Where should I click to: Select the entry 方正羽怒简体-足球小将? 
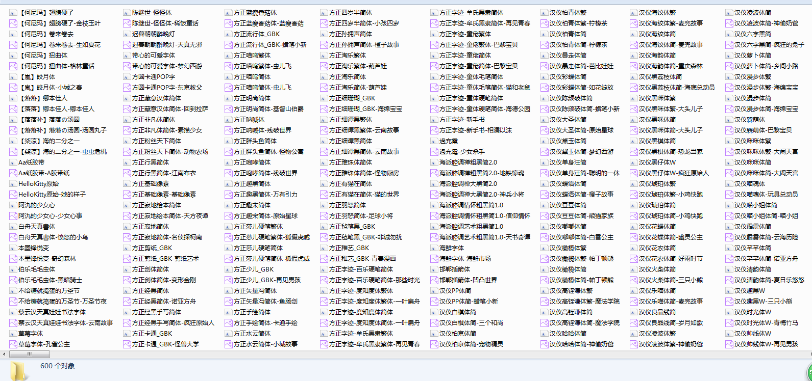click(361, 216)
